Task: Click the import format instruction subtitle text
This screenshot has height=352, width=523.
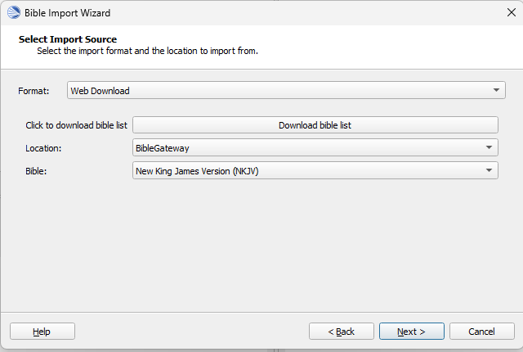Action: tap(147, 51)
